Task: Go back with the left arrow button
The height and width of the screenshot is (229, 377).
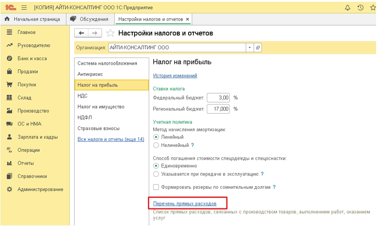Action: pos(81,33)
